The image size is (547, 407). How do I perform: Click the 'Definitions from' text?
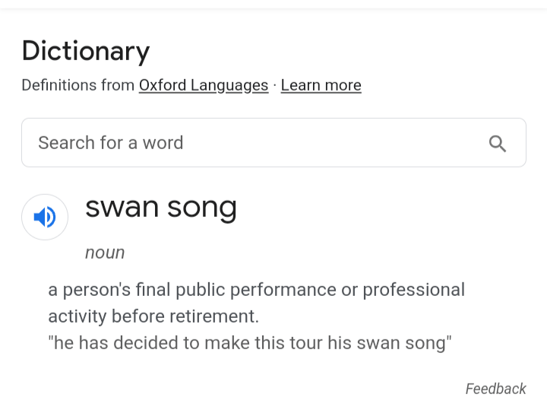pos(77,85)
